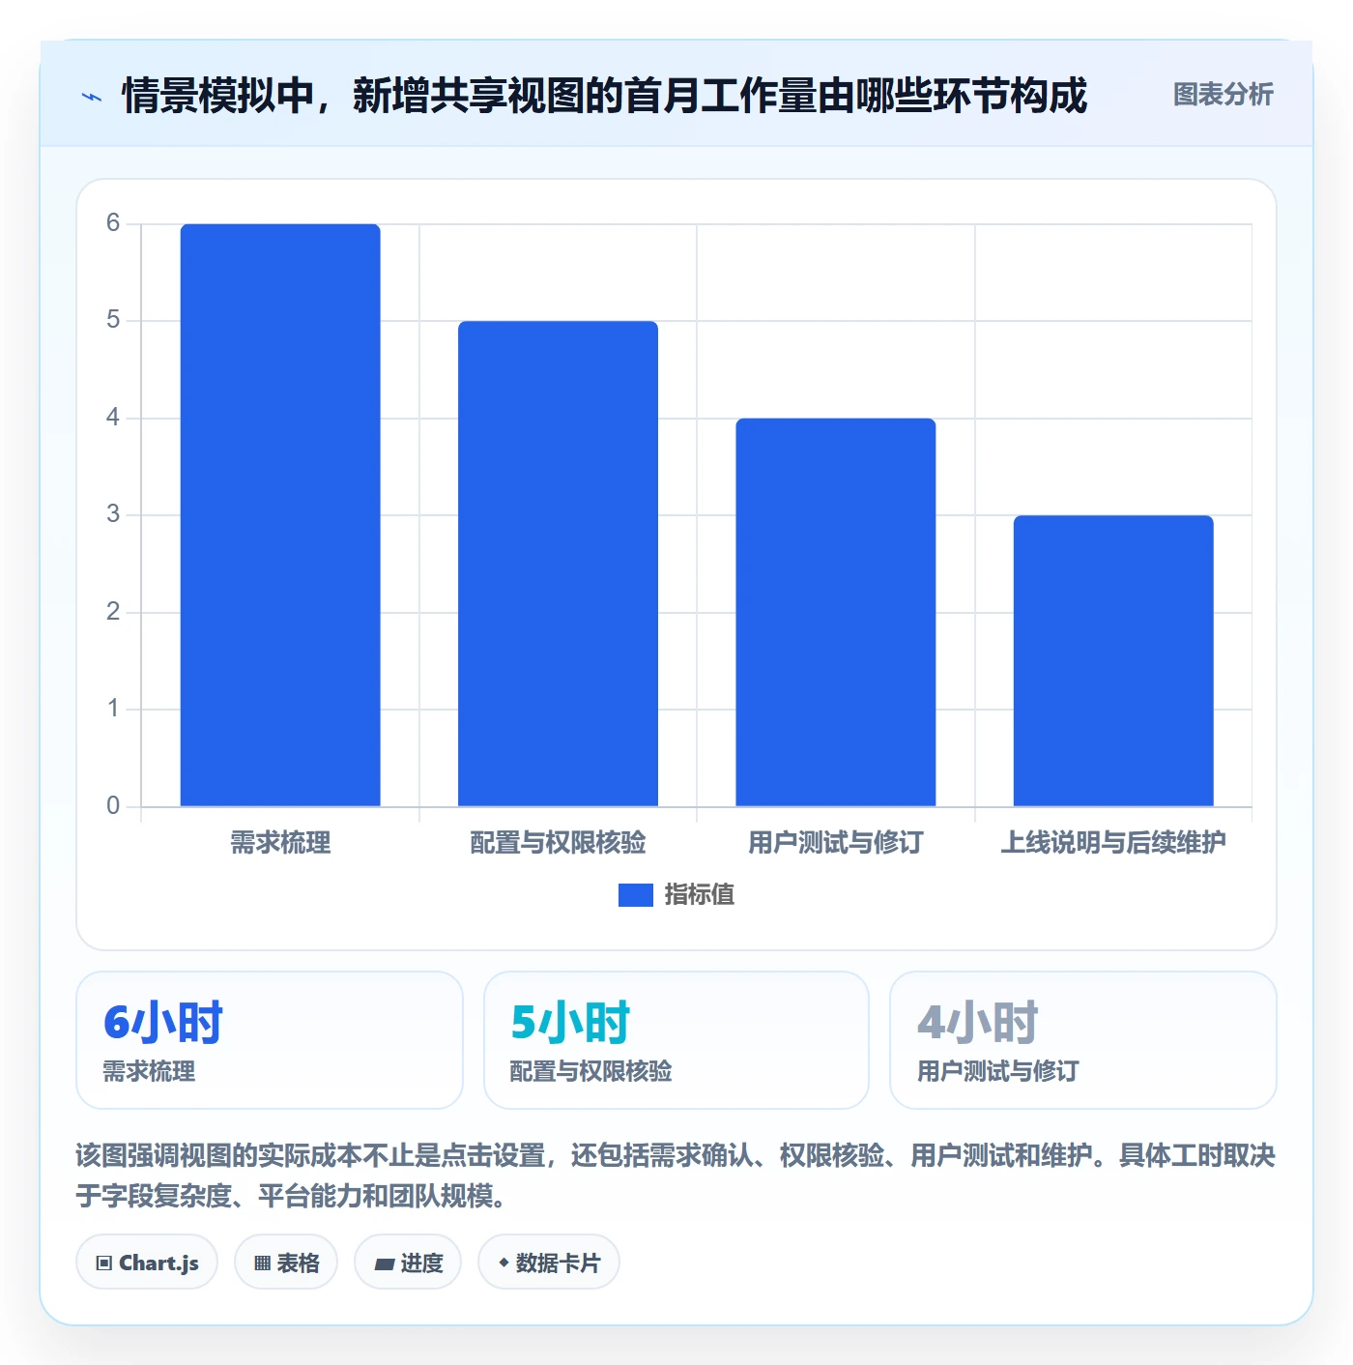
Task: Click the 图表分析 label in header
Action: [x=1223, y=95]
